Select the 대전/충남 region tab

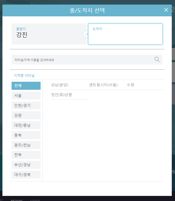point(26,125)
